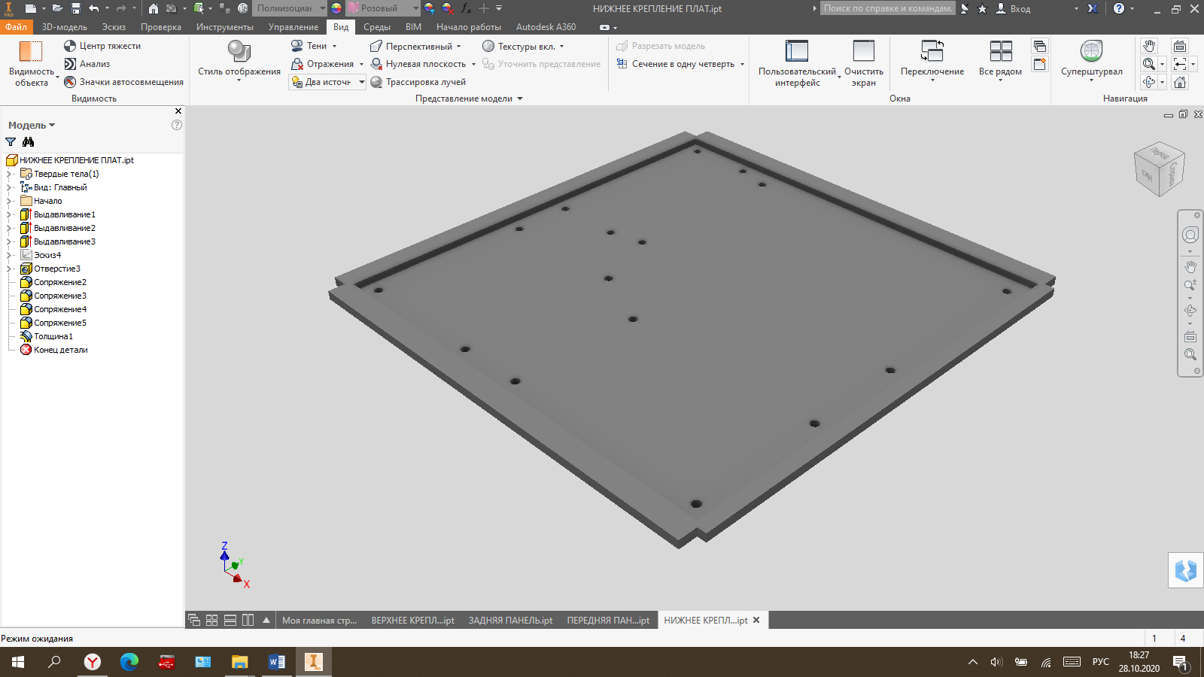
Task: Click the navigation bar full wheel icon
Action: (1190, 235)
